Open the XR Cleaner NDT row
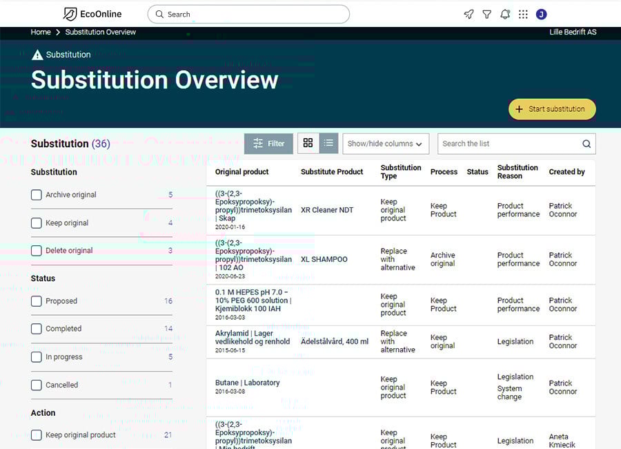The image size is (621, 449). [401, 210]
